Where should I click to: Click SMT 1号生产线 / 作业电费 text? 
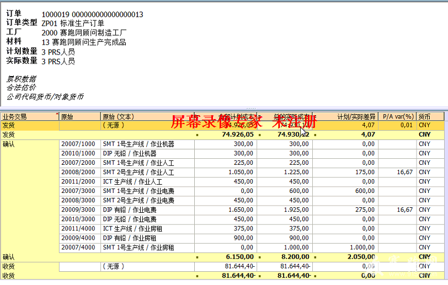[138, 191]
